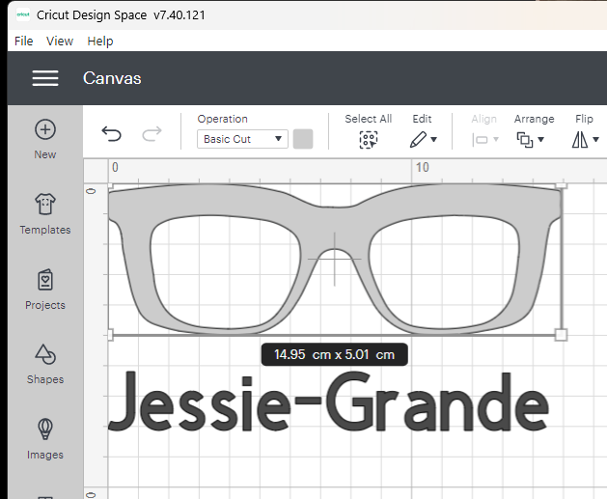Open the Help menu
Screen dimensions: 607x499
point(100,41)
